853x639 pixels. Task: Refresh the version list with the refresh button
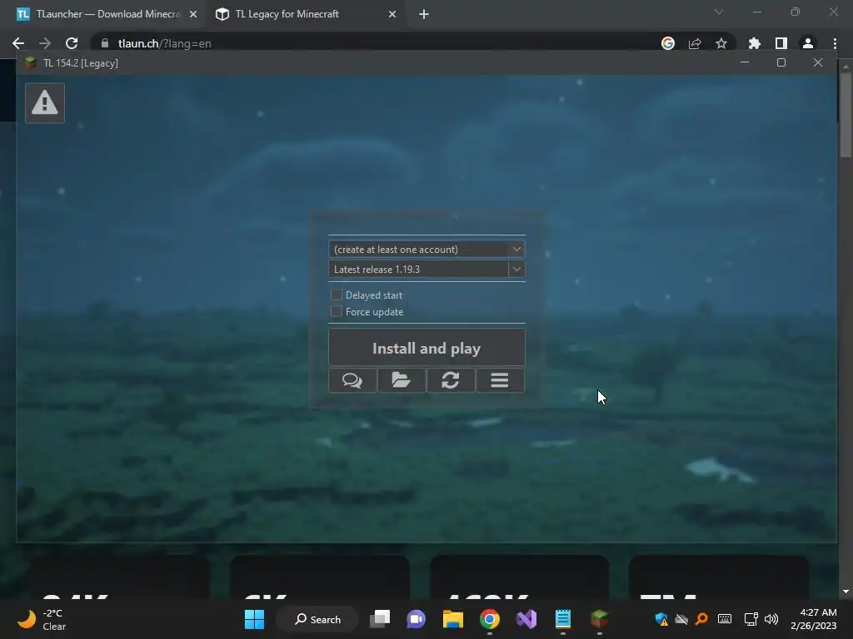(x=451, y=379)
